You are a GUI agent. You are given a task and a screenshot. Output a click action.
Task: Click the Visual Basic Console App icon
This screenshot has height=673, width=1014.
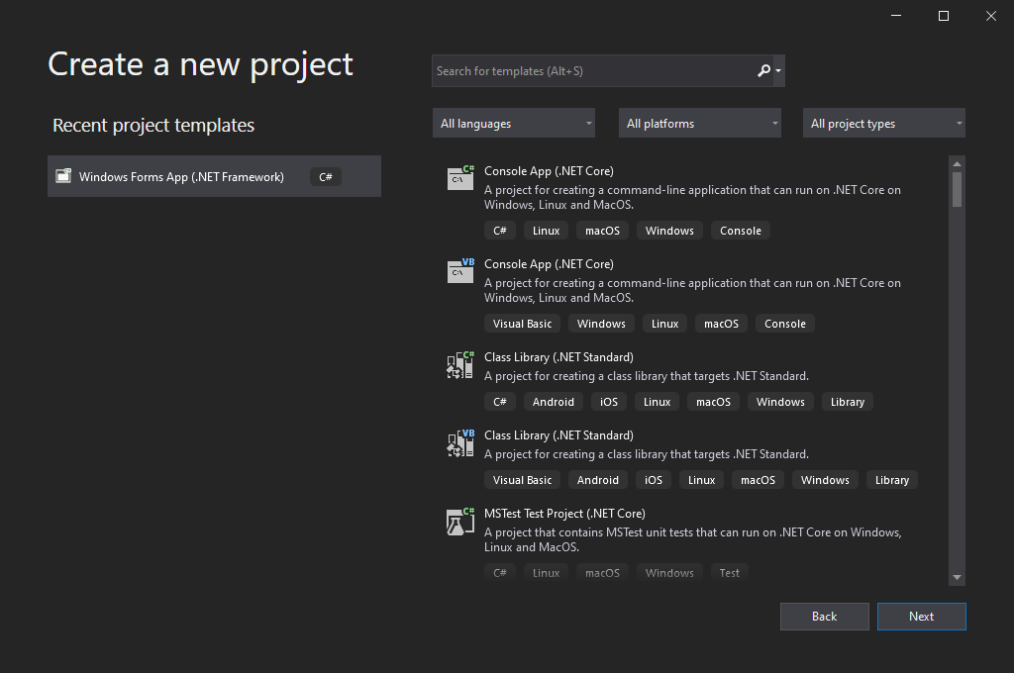tap(460, 270)
